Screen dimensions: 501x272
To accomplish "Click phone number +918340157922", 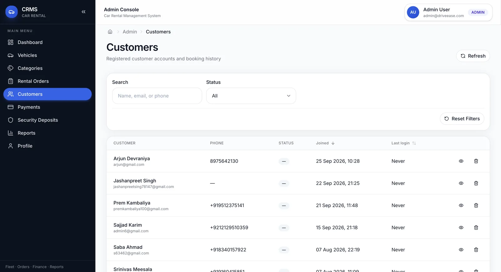I will [x=228, y=250].
